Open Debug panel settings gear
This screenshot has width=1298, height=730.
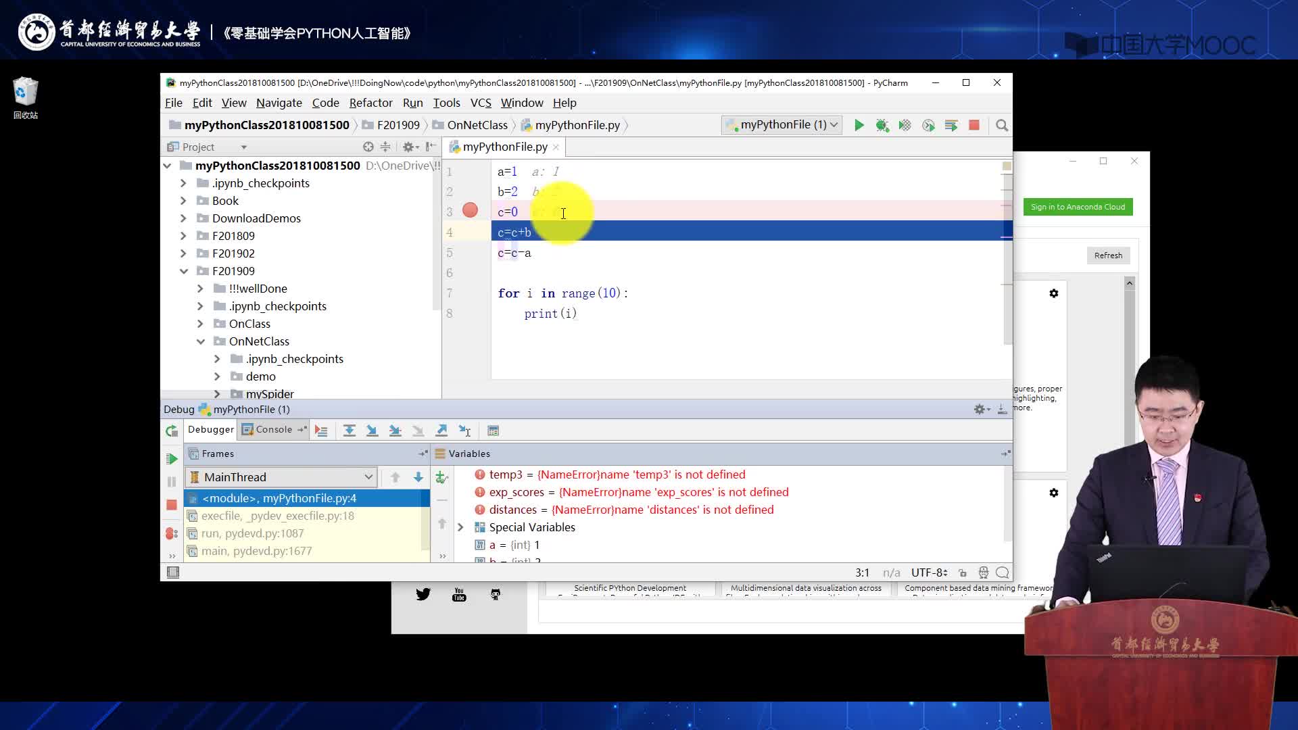click(982, 409)
